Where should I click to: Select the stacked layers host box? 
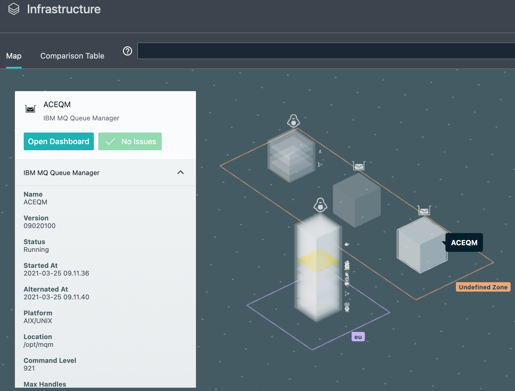point(291,156)
